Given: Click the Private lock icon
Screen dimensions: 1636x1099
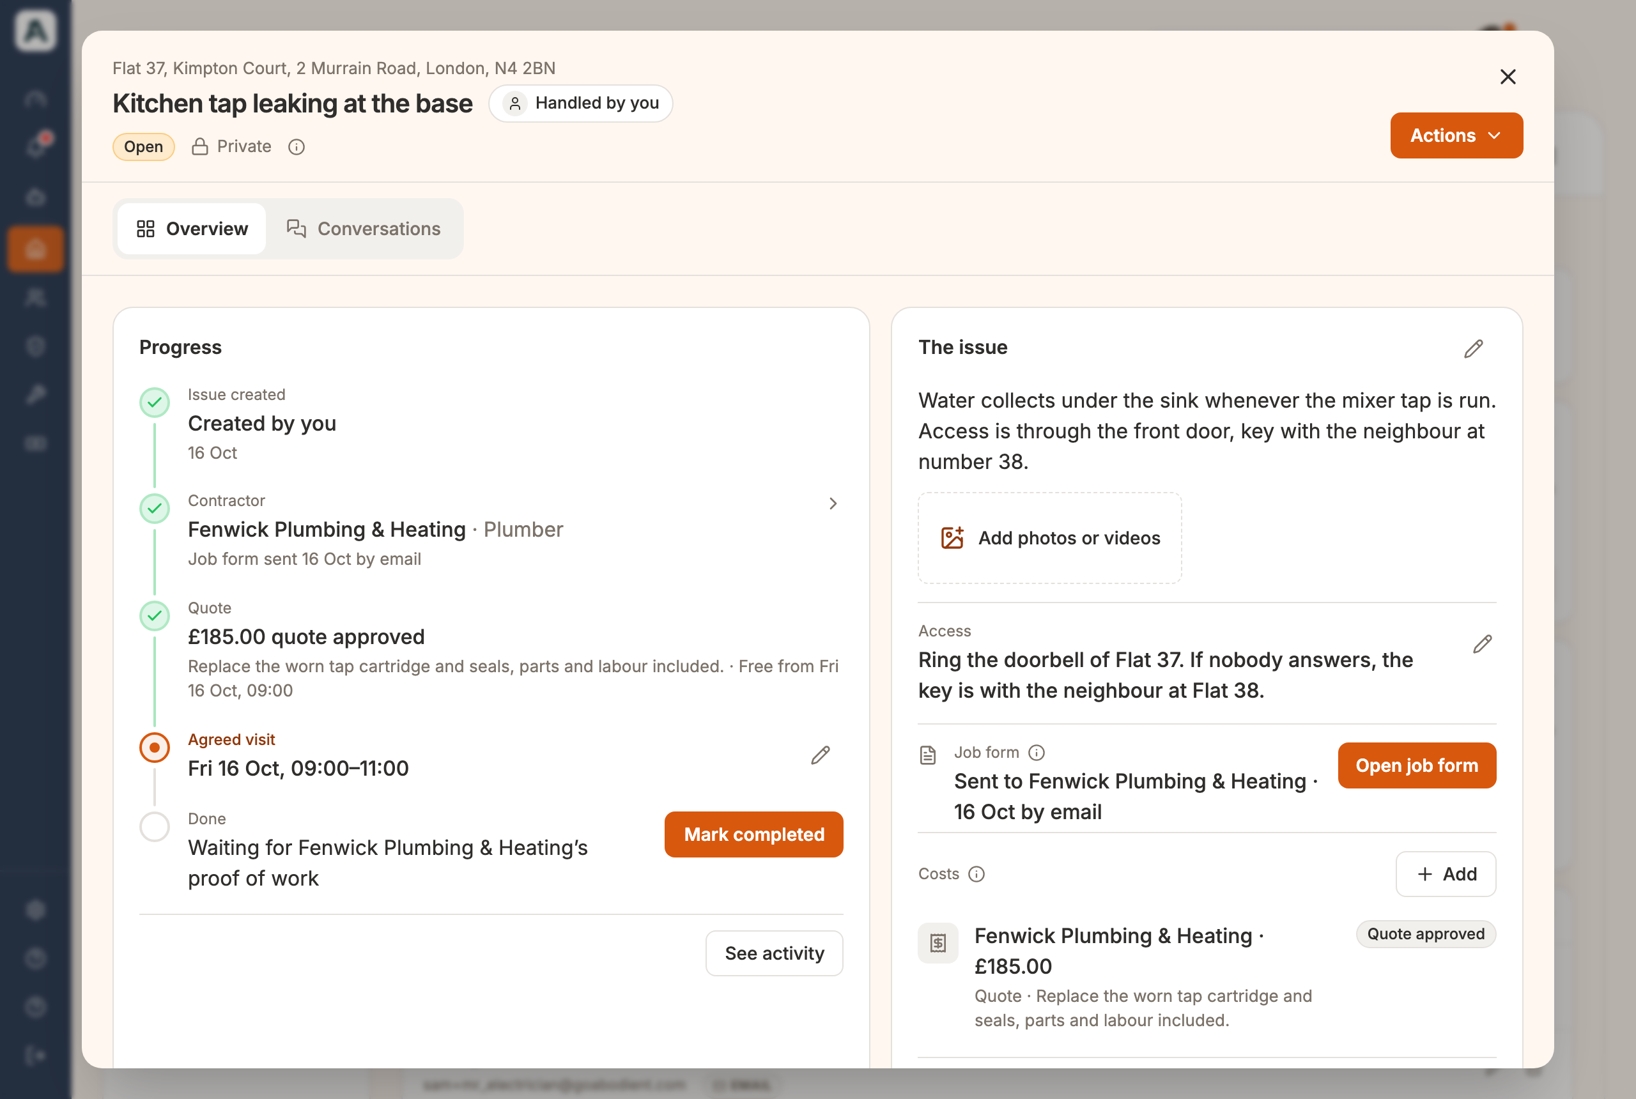Looking at the screenshot, I should pyautogui.click(x=200, y=146).
